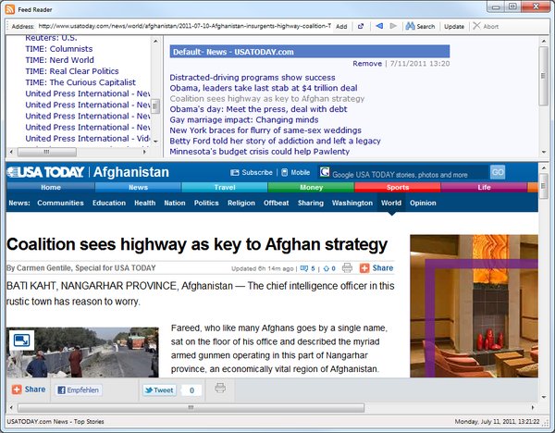Go to World news section
This screenshot has width=555, height=433.
(391, 203)
